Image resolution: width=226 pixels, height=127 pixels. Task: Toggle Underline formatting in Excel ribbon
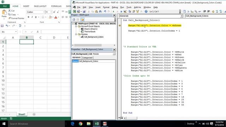pyautogui.click(x=36, y=17)
